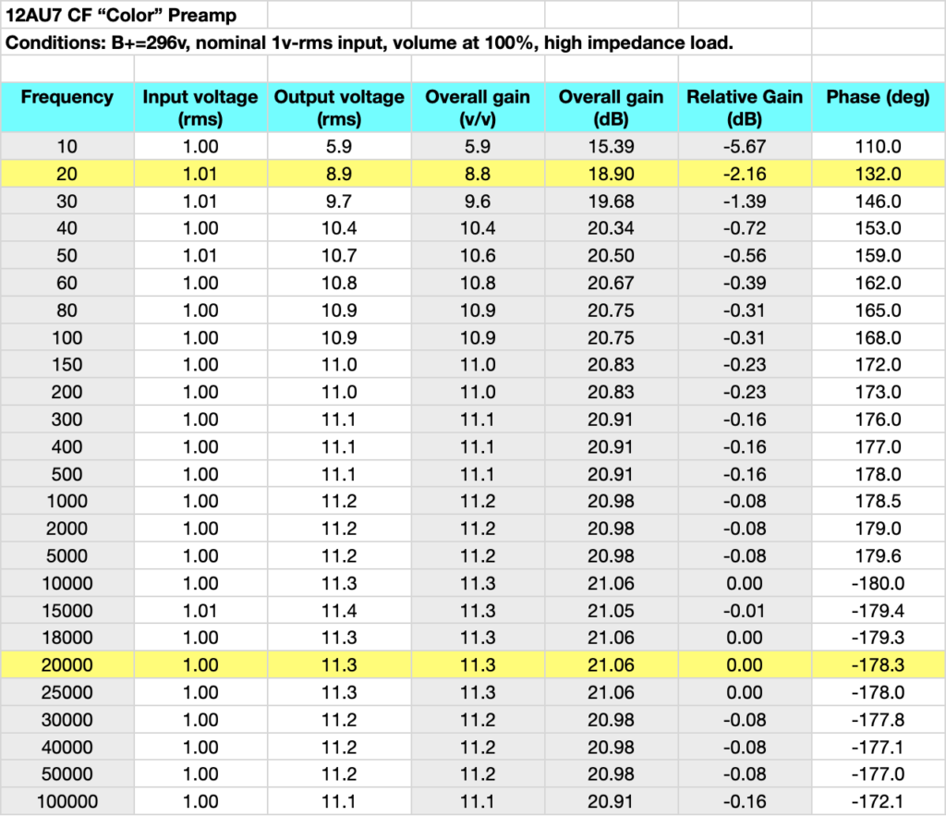Select overall gain dB value 20.34
Screen dimensions: 946x816
[612, 228]
